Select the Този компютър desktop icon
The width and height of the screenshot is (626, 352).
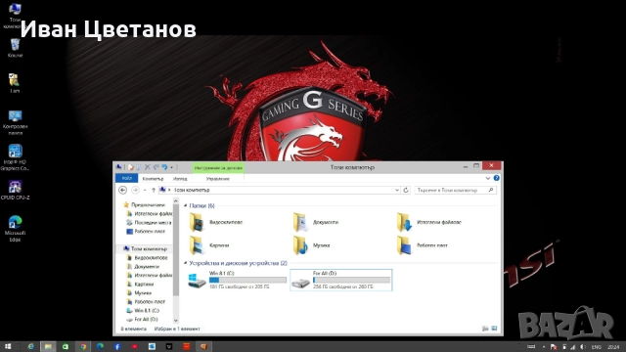15,16
